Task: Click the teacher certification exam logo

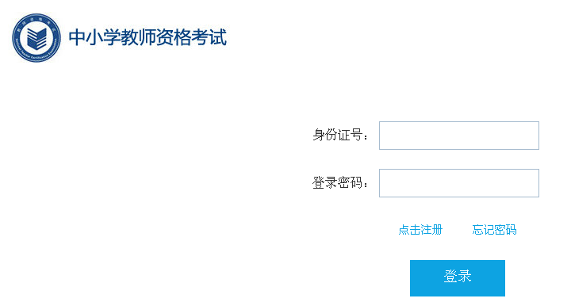Action: click(x=36, y=38)
